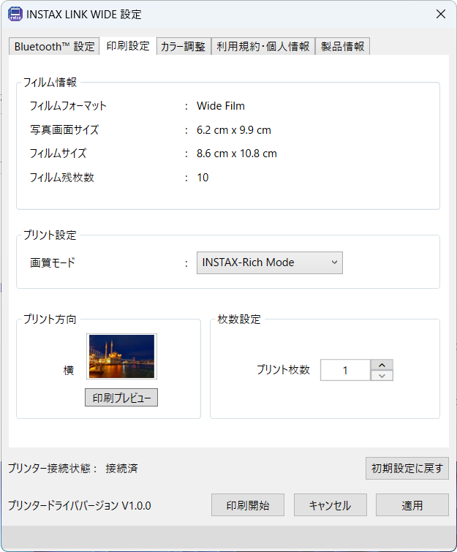Click the 画質モード label
Viewport: 457px width, 552px height.
(53, 262)
